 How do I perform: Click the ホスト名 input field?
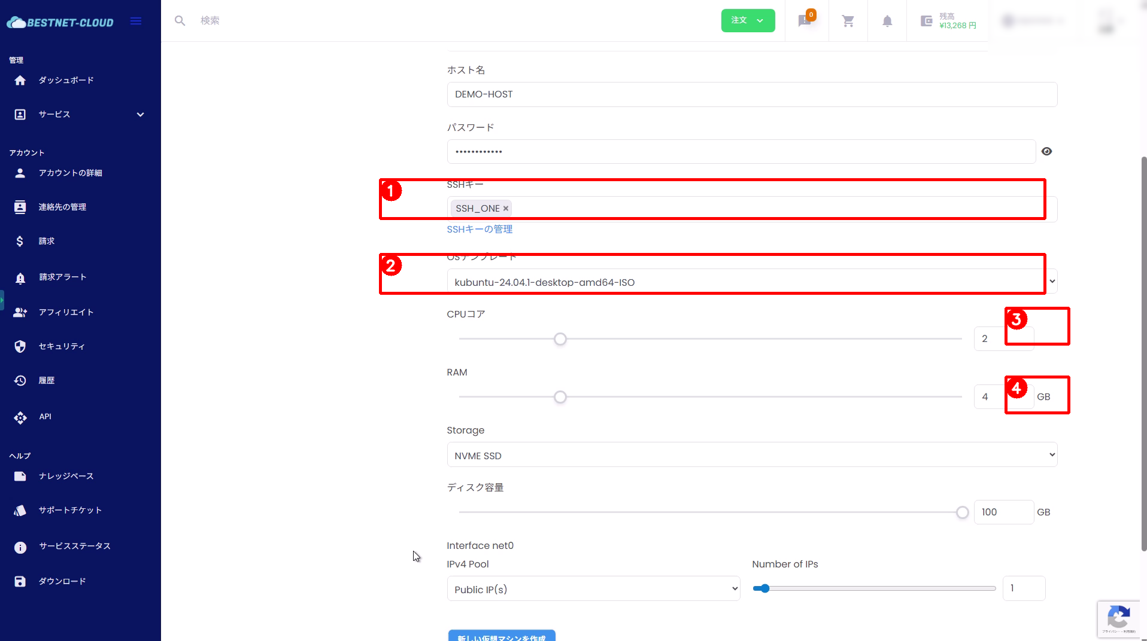[x=752, y=94]
